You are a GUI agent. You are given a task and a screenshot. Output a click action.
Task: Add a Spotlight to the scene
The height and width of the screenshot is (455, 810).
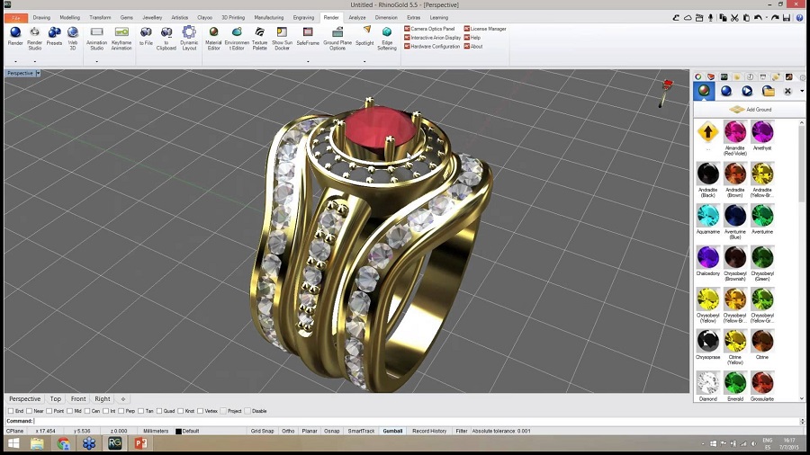[364, 35]
